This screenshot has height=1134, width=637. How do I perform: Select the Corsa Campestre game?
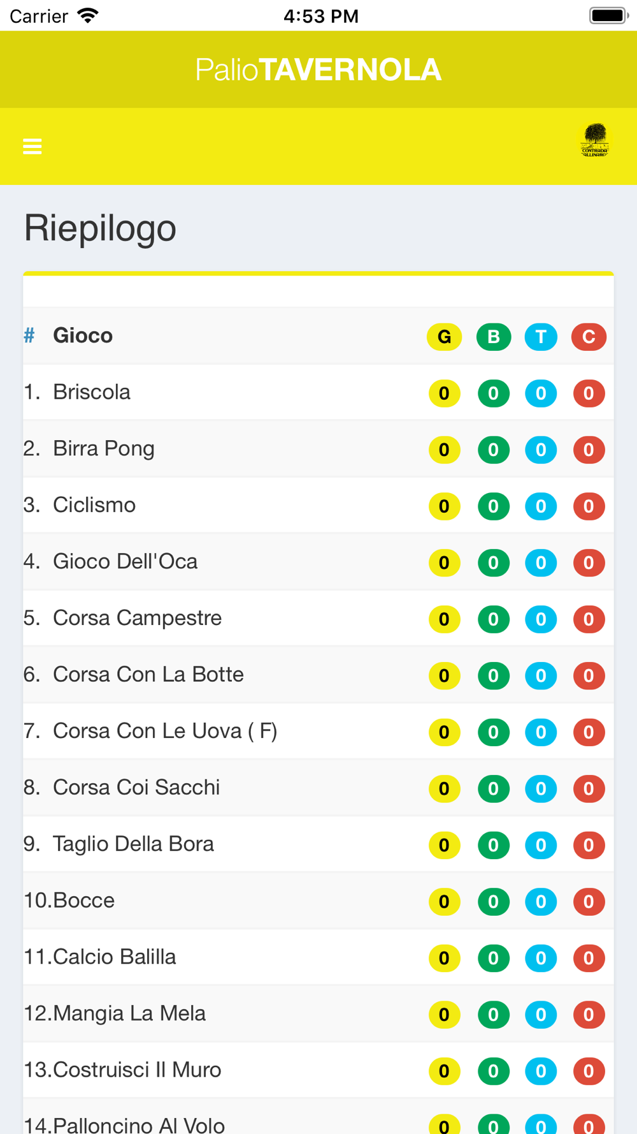pyautogui.click(x=318, y=619)
